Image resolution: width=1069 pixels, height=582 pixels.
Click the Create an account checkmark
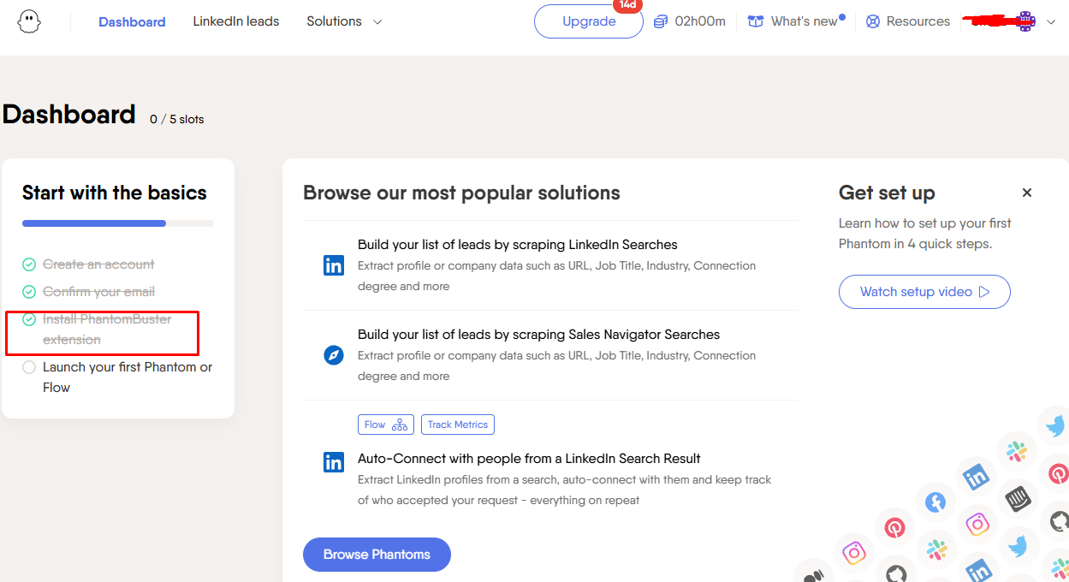pyautogui.click(x=29, y=264)
